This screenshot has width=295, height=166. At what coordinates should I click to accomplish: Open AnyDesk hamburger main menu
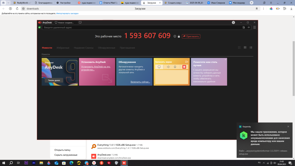point(255,27)
